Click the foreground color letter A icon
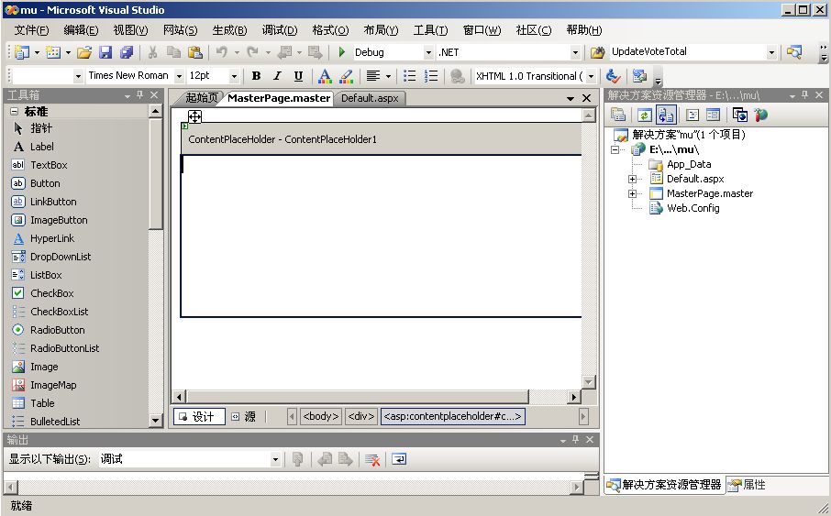 pos(325,76)
